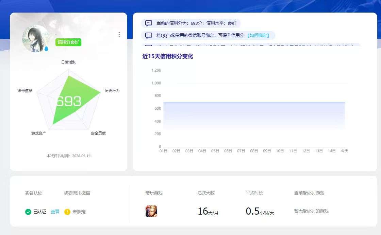Click the 已认证 status text
This screenshot has width=381, height=235.
coord(40,212)
